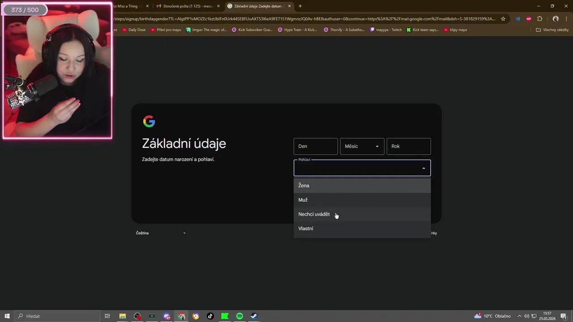The height and width of the screenshot is (322, 573).
Task: Open the network status tray icon
Action: tap(534, 316)
